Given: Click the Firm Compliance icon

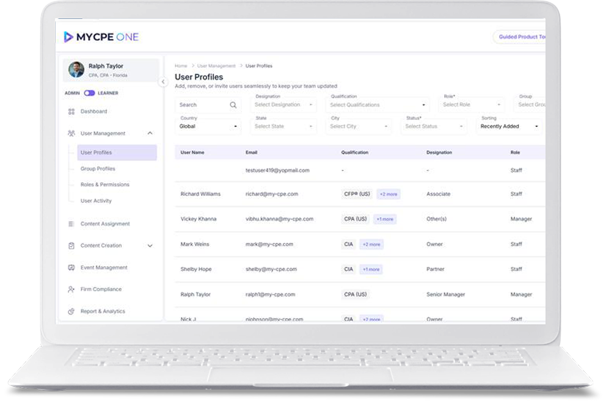Looking at the screenshot, I should coord(71,289).
